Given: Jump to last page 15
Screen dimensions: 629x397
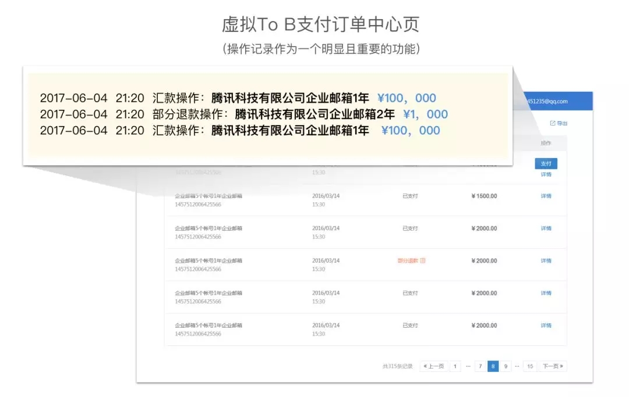Looking at the screenshot, I should click(530, 366).
